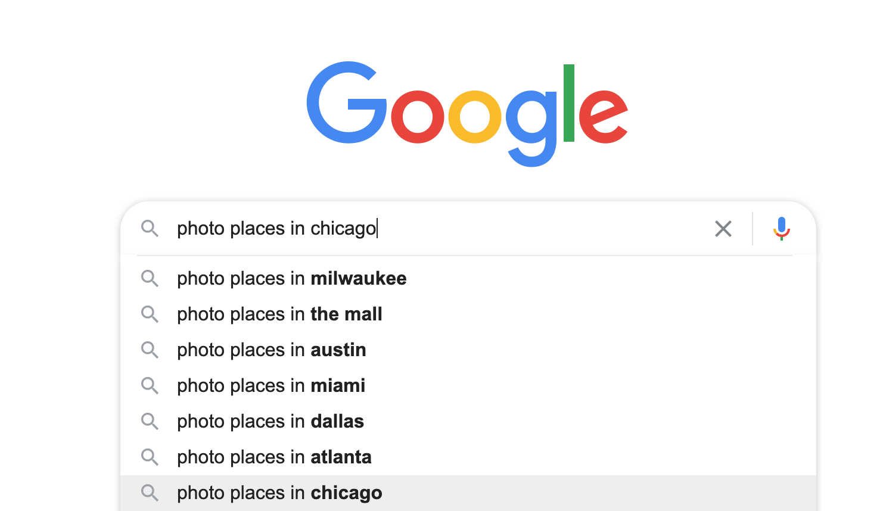Viewport: 883px width, 511px height.
Task: Click the search icon beside milwaukee suggestion
Action: point(150,279)
